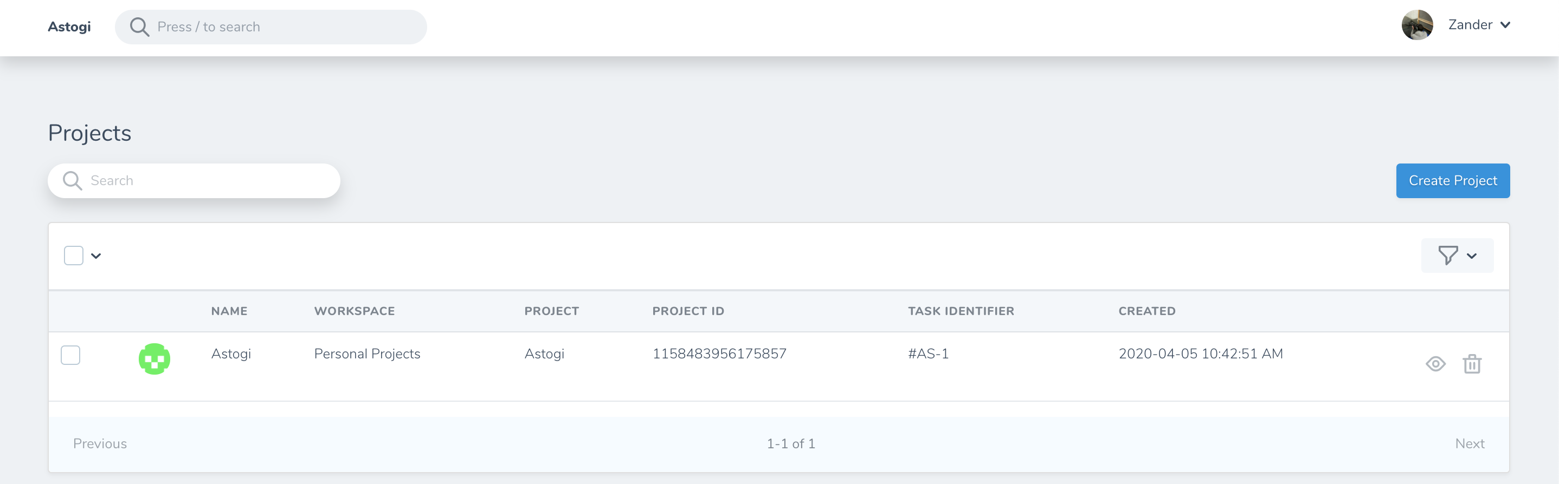Open the Zander user menu chevron
This screenshot has height=484, width=1559.
(x=1505, y=25)
